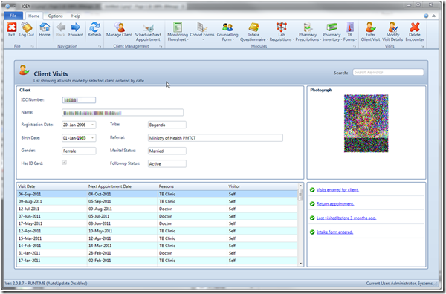Click the Forward navigation arrow
Screen dimensions: 446x294
75,27
